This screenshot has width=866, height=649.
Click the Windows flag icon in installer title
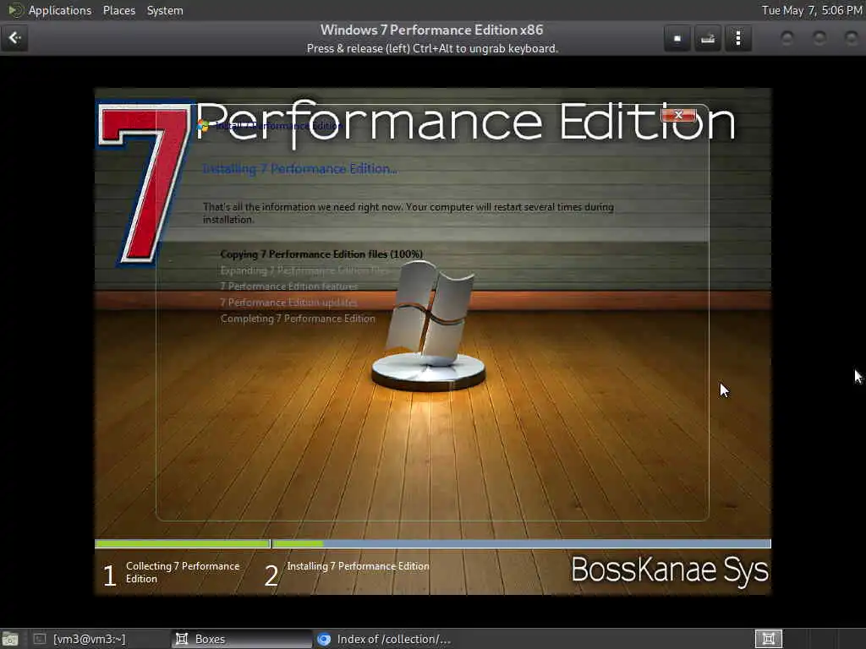pyautogui.click(x=203, y=127)
